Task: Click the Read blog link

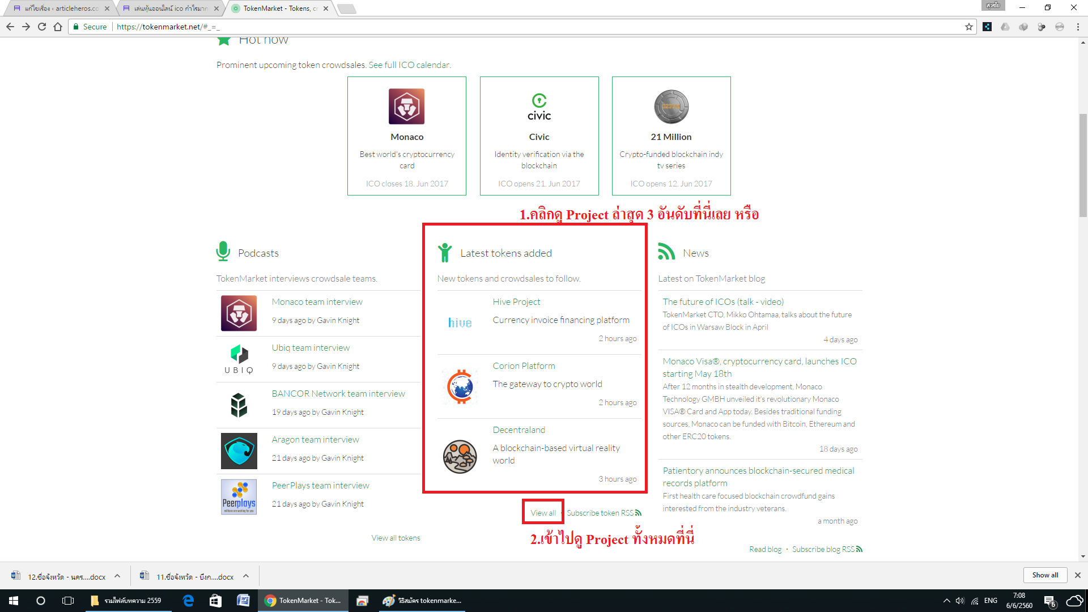Action: tap(765, 549)
